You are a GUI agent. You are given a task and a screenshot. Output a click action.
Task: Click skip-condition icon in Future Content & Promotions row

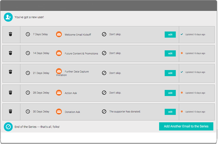tap(104, 53)
